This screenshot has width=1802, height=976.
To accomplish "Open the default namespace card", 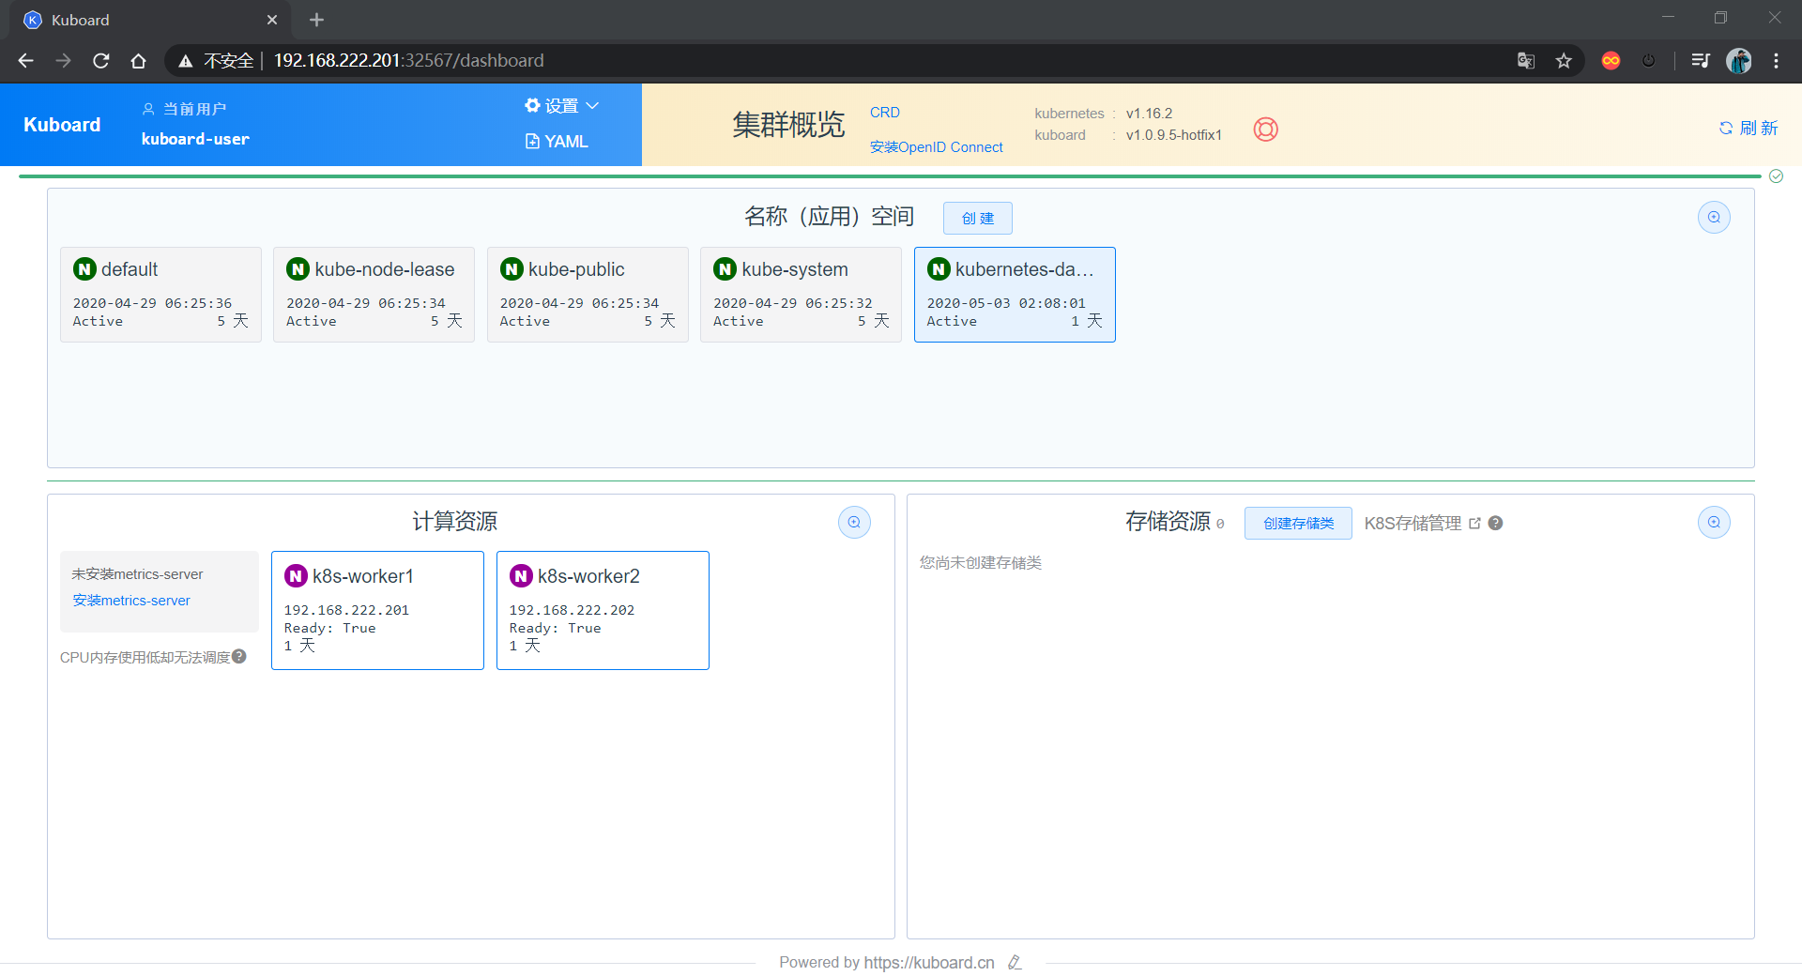I will pos(160,295).
